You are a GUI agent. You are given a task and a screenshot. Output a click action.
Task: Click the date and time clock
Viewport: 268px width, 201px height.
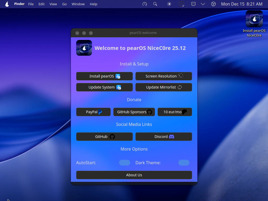pos(242,4)
